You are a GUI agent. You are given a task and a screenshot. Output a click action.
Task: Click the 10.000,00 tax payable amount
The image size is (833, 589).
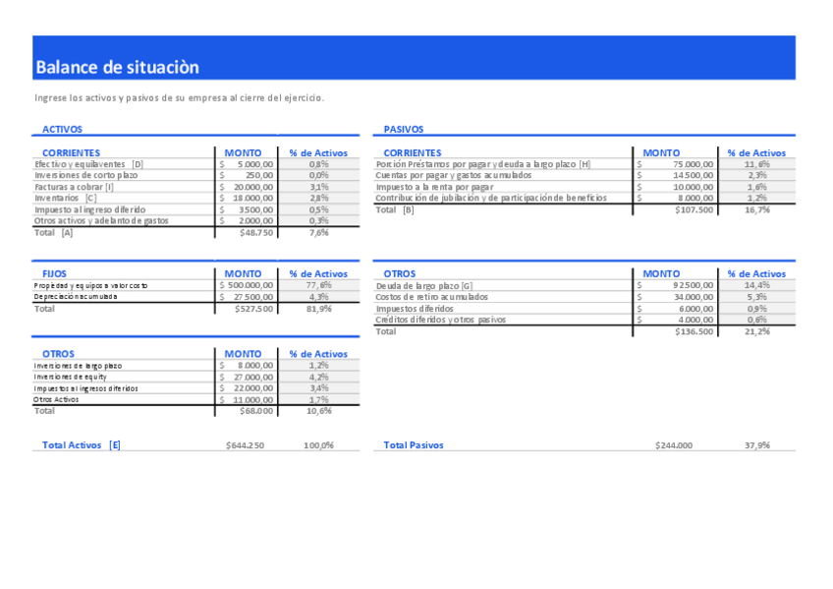point(693,187)
